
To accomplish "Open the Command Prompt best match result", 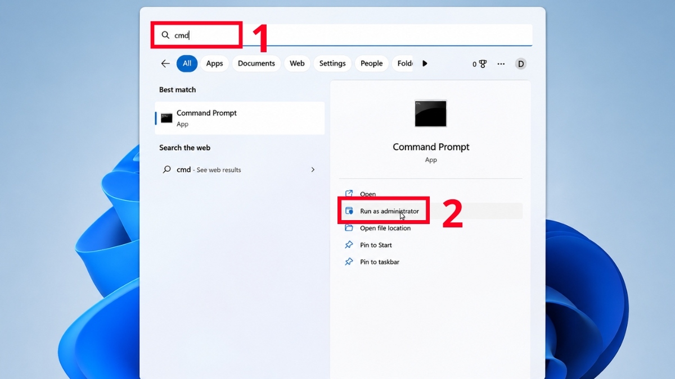I will coord(240,118).
